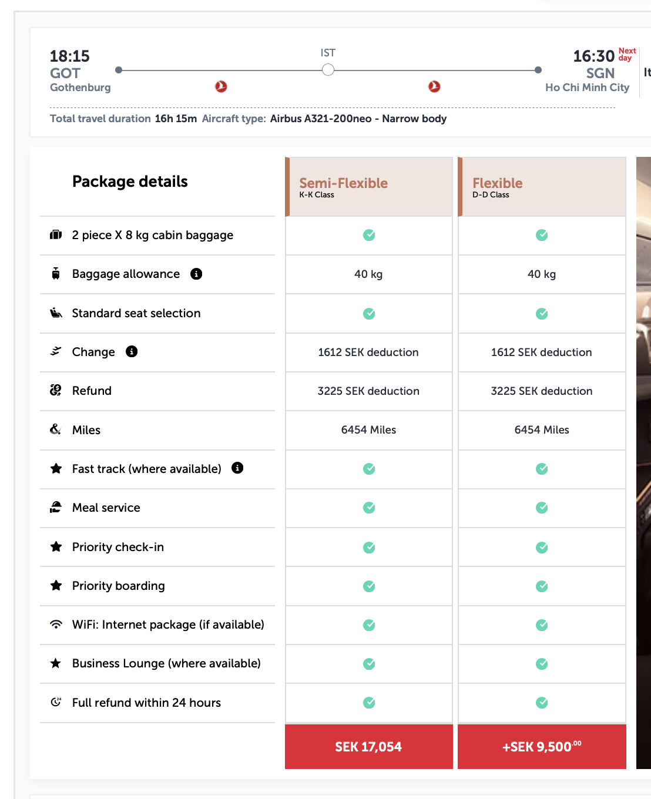Screen dimensions: 651x799
Task: Click the Meal service icon
Action: [56, 507]
